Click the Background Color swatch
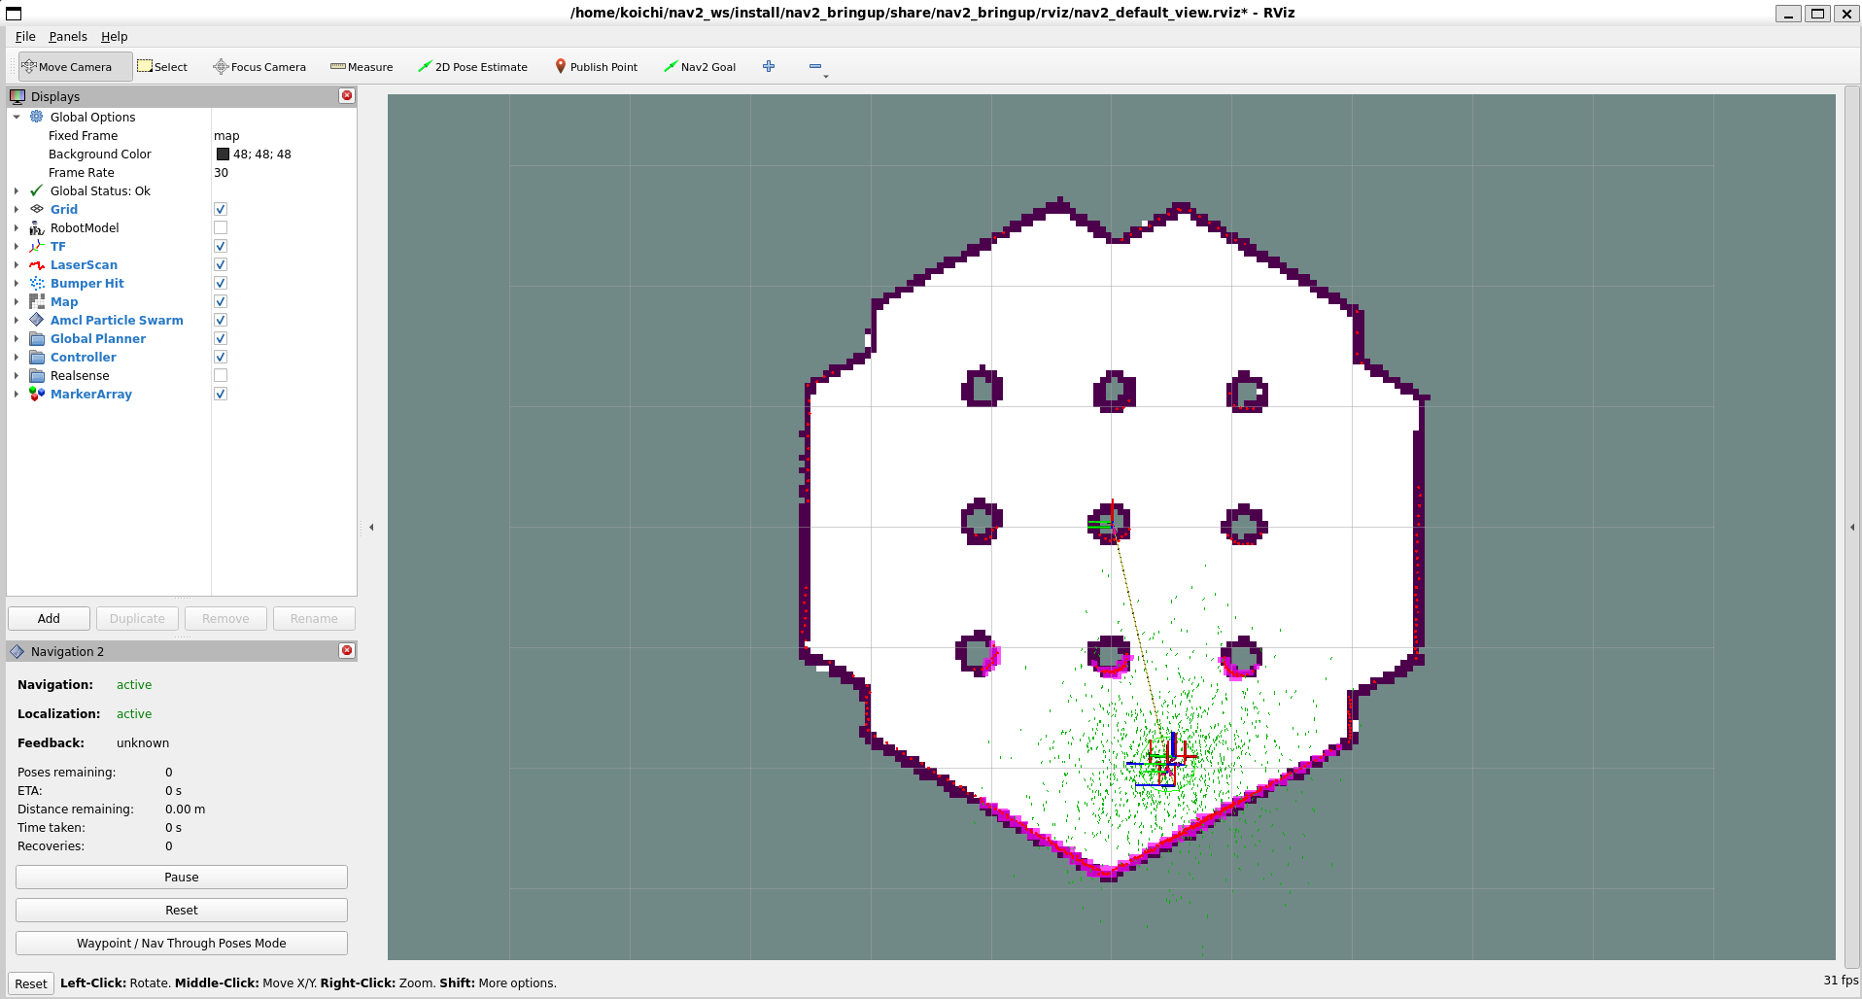1862x999 pixels. pyautogui.click(x=223, y=154)
